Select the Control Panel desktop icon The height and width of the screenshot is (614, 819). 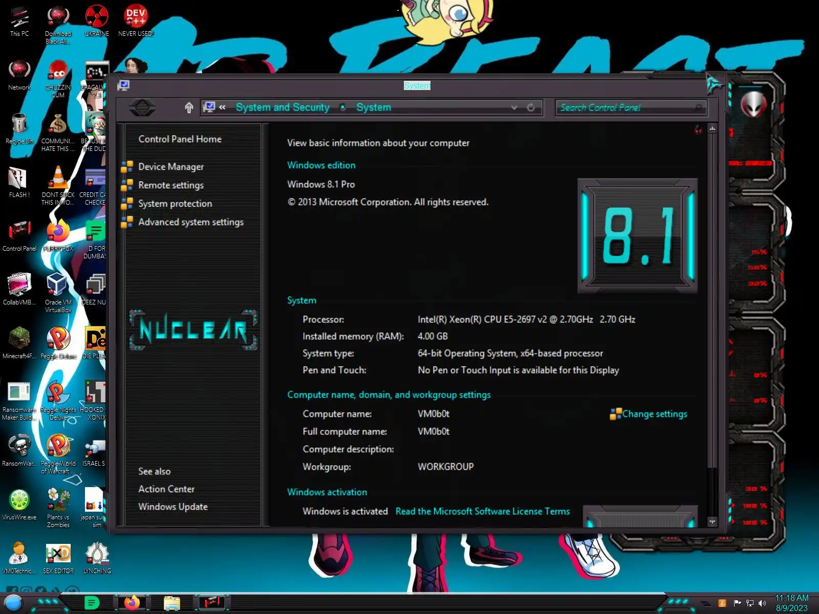[19, 236]
